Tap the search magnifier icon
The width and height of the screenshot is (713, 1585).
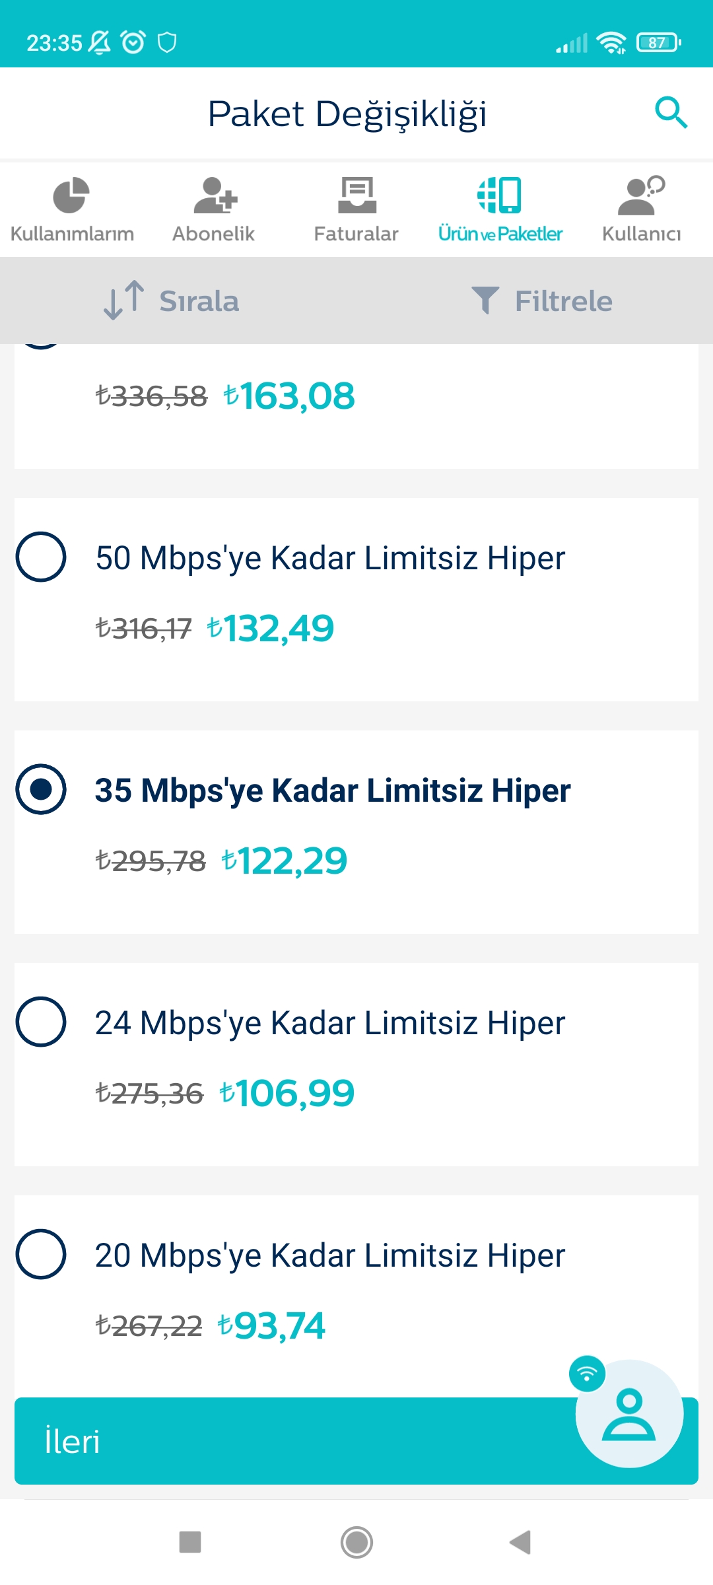click(671, 112)
